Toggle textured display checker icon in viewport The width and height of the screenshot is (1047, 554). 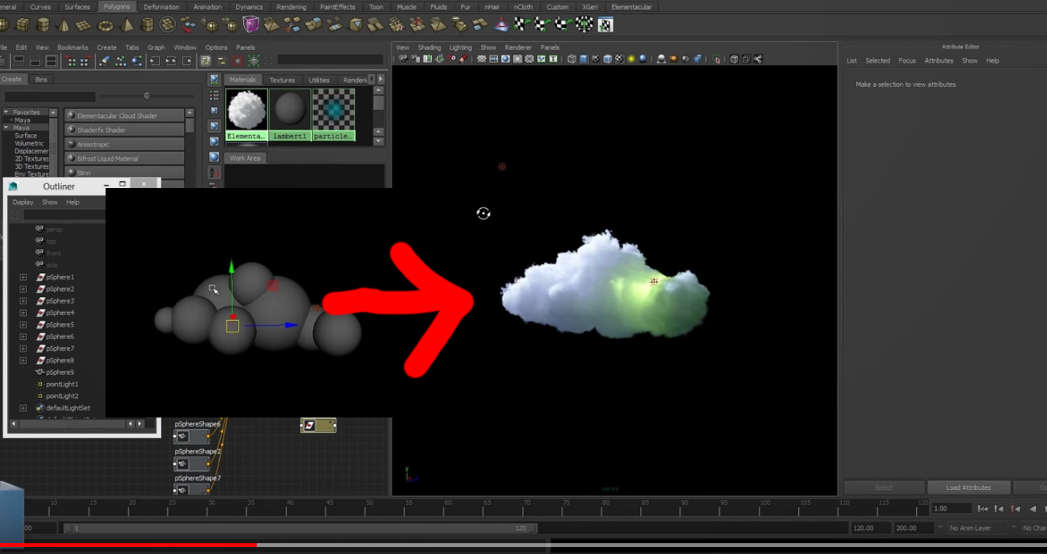coord(619,59)
